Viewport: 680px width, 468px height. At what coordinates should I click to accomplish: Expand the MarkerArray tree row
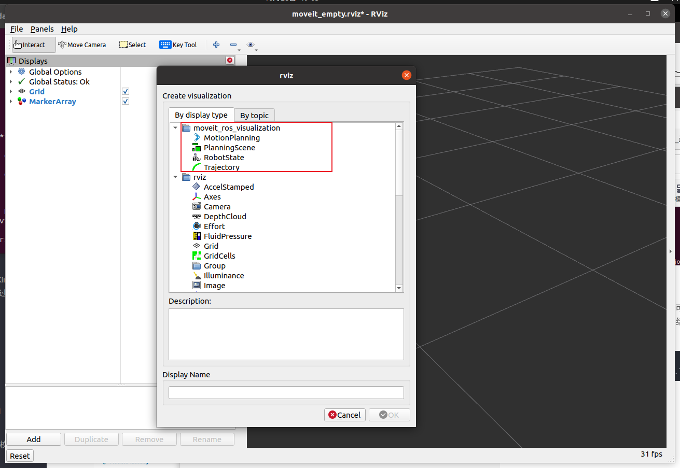(x=11, y=101)
